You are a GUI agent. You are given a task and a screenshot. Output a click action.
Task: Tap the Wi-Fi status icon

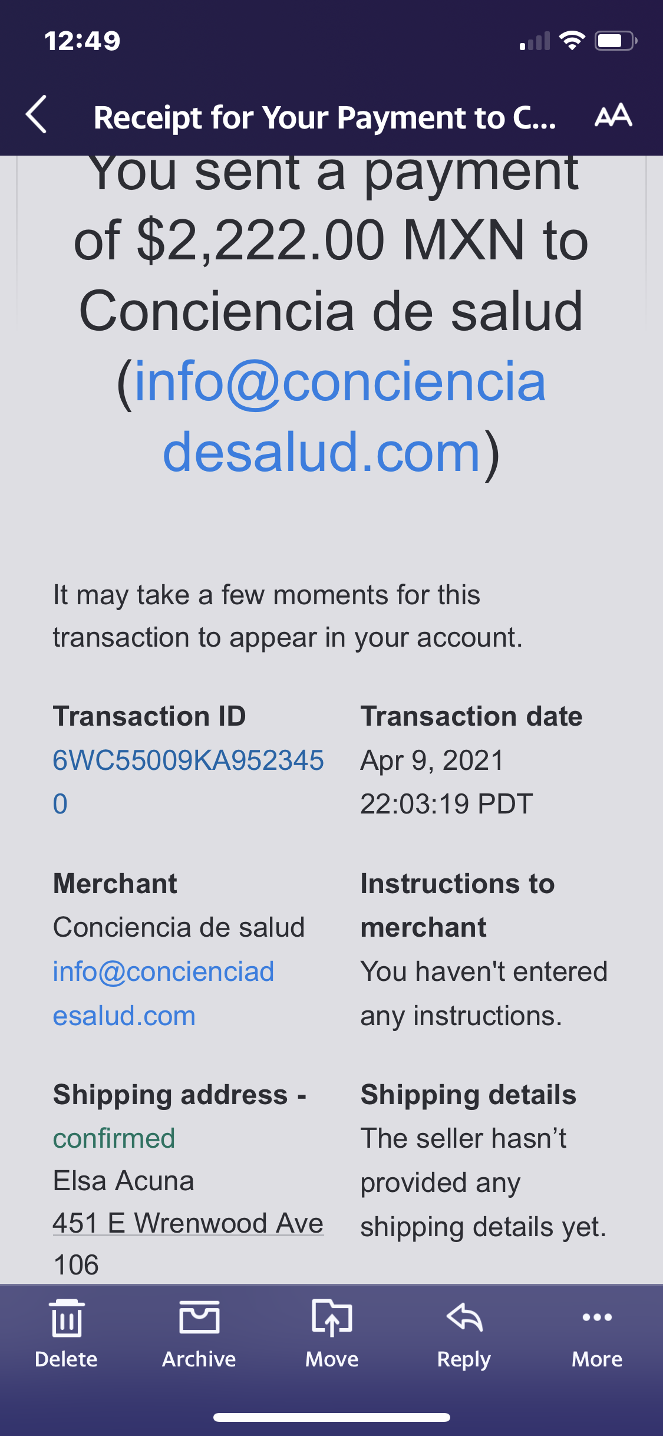[x=572, y=41]
